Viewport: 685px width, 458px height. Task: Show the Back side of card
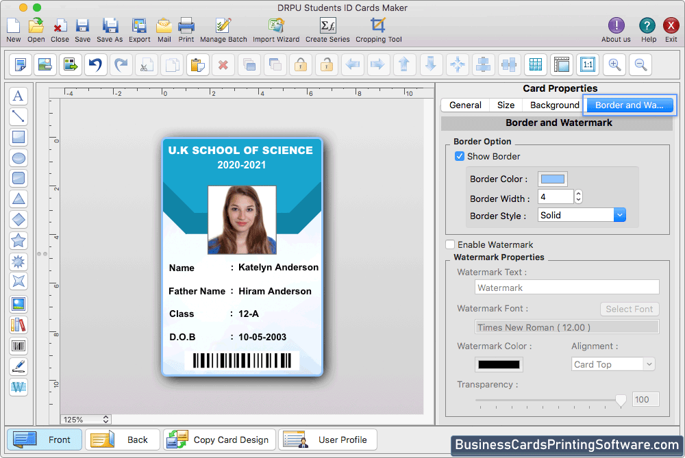(x=123, y=440)
